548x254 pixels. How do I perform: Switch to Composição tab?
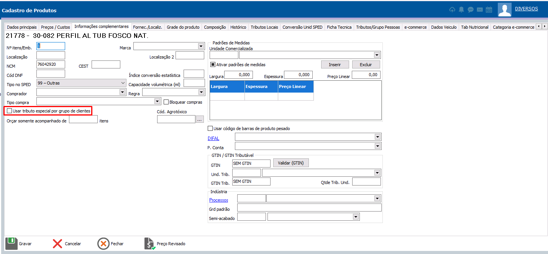click(215, 27)
